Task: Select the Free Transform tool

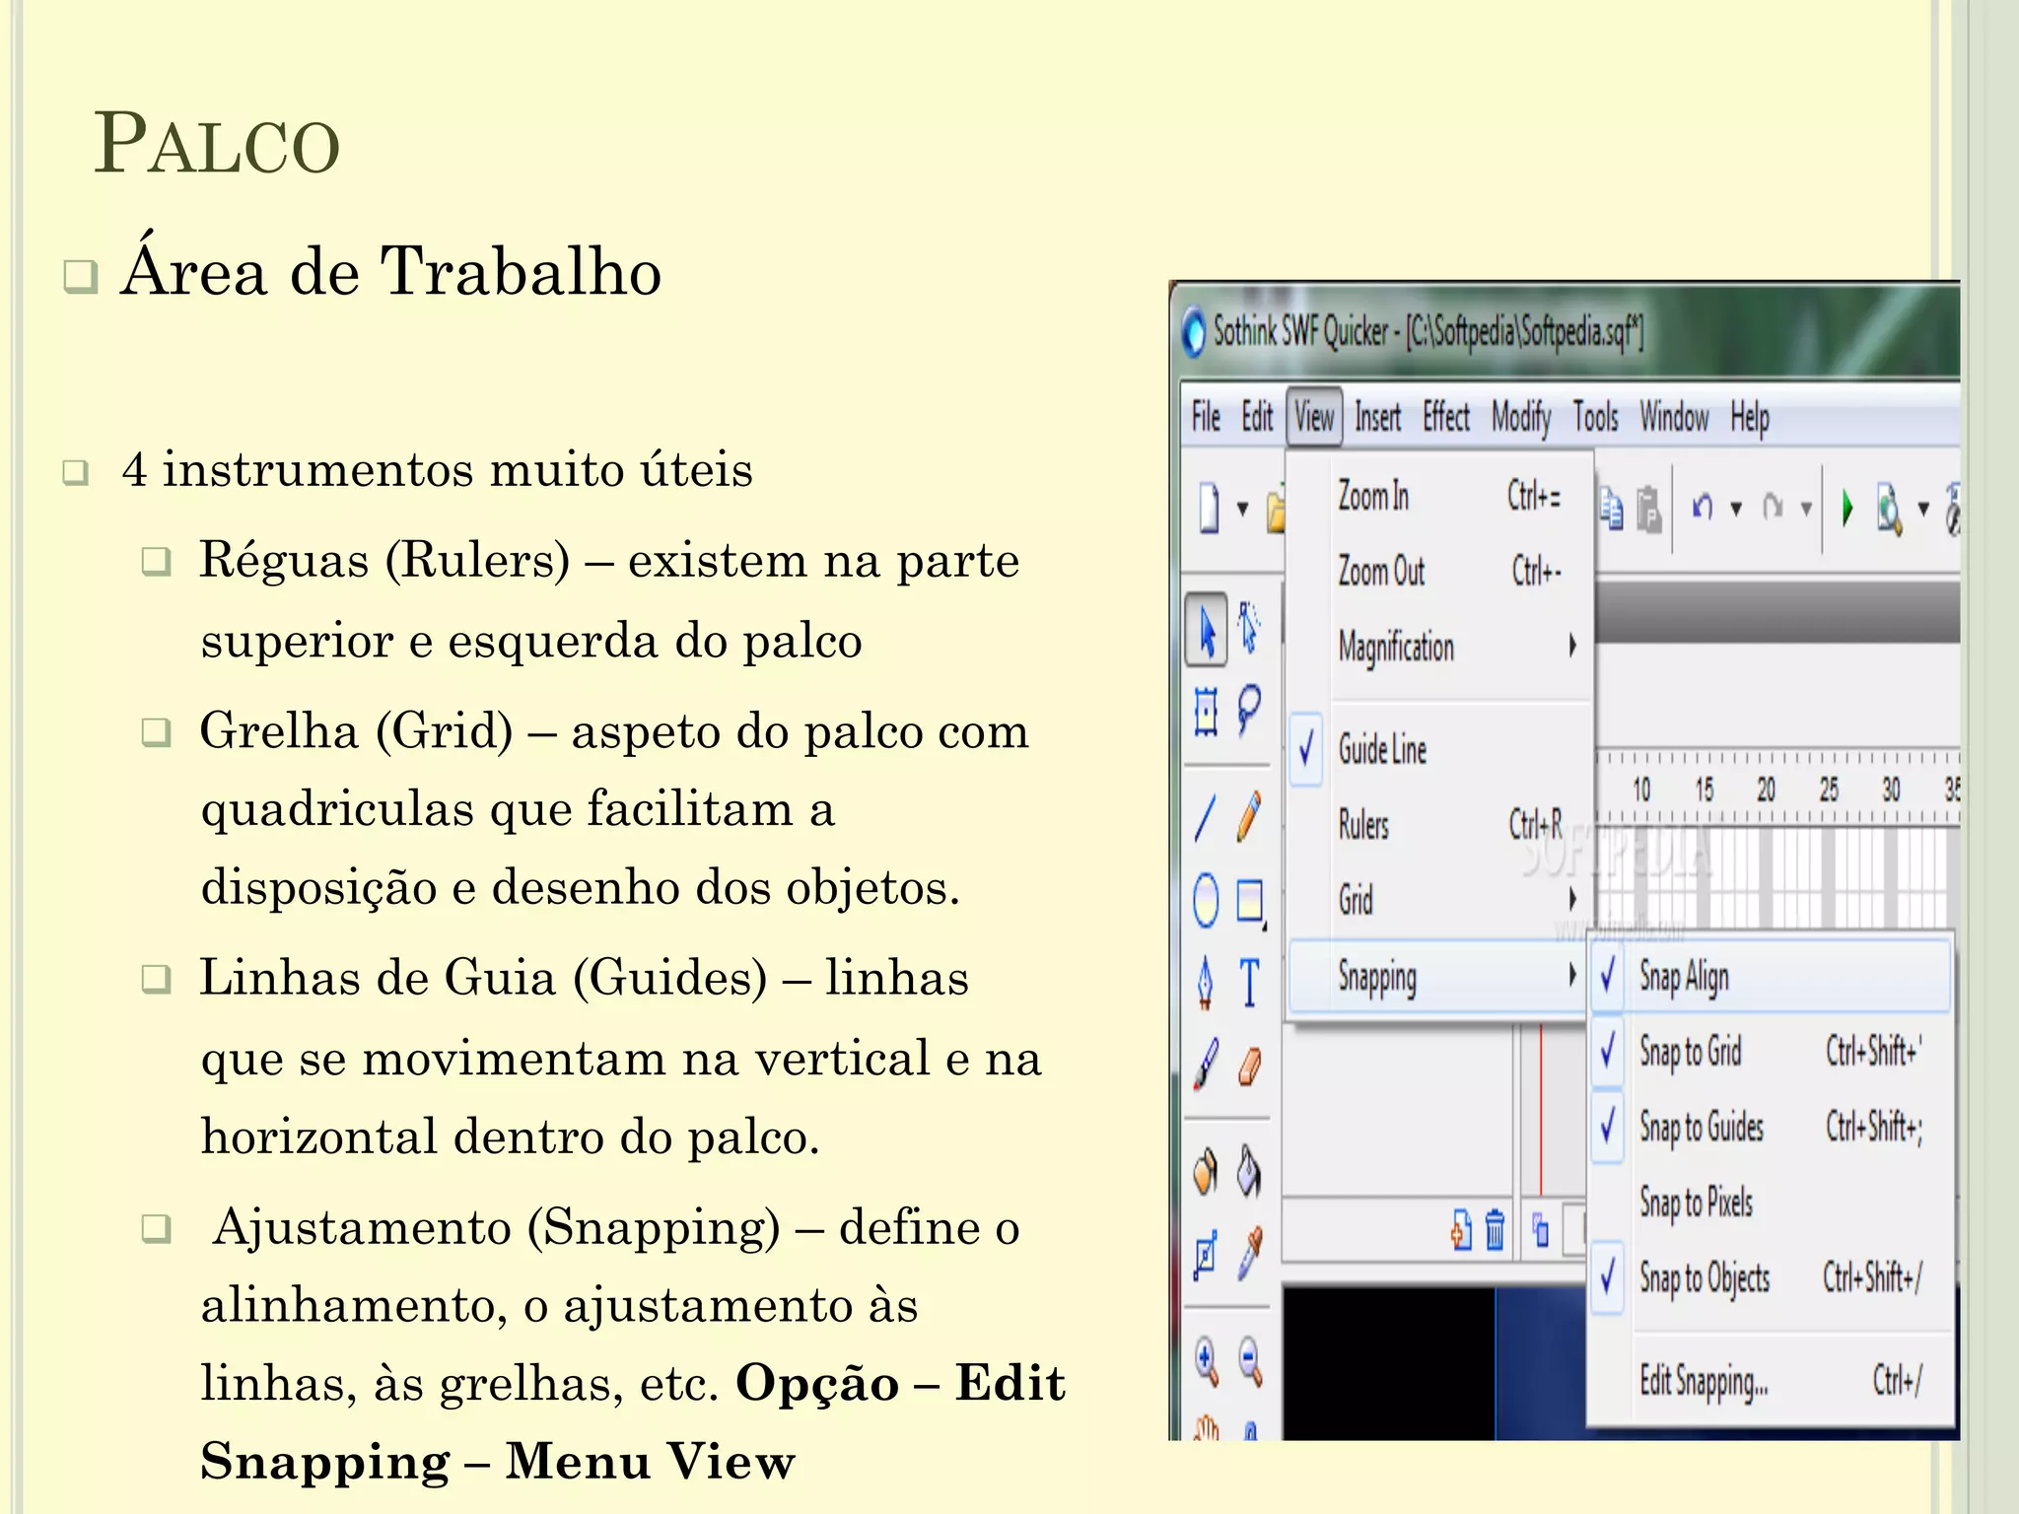Action: click(x=1207, y=711)
